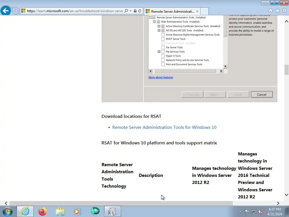Viewport: 289px width, 217px height.
Task: Expand AD DS and AD LDS Tools
Action: (x=159, y=31)
